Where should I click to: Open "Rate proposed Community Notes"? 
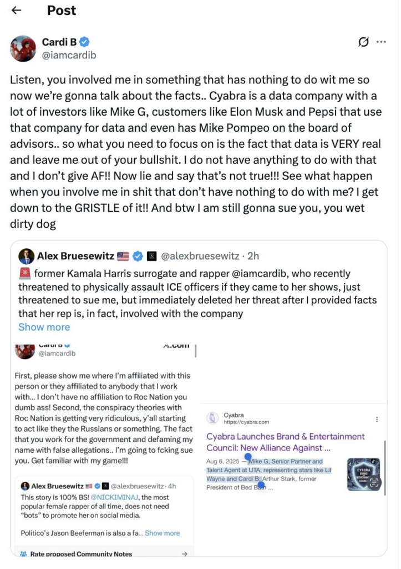tap(81, 553)
